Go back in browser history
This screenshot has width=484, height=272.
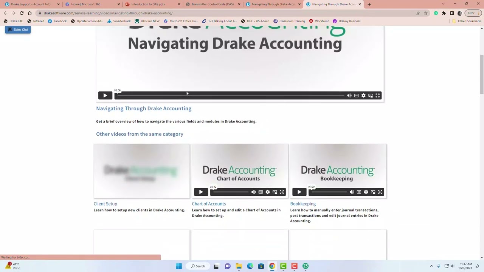[x=6, y=13]
